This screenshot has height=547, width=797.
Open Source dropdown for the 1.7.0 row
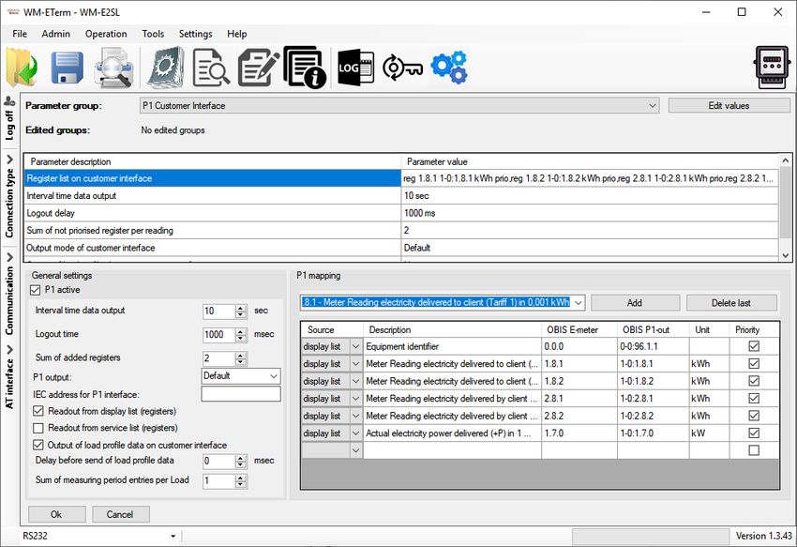355,433
